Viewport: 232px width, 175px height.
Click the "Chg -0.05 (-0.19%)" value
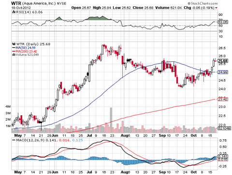[199, 8]
